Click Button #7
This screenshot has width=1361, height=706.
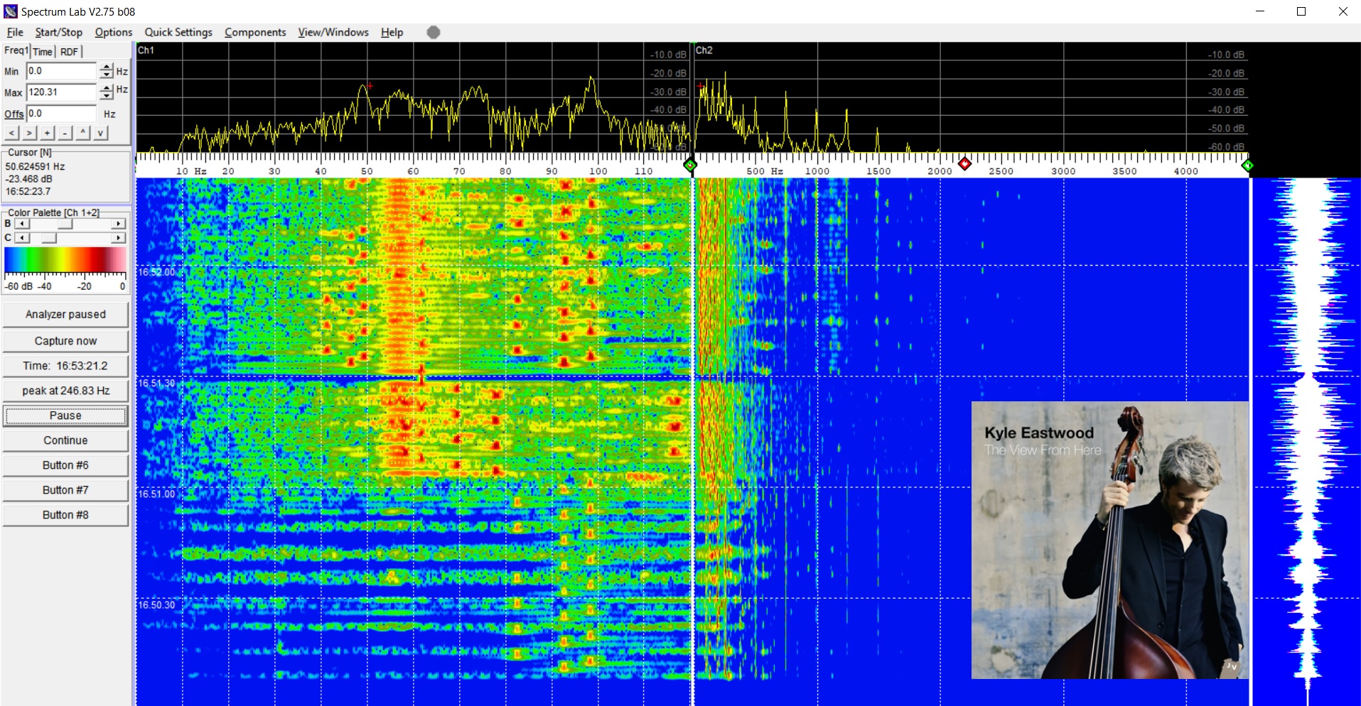(x=65, y=490)
